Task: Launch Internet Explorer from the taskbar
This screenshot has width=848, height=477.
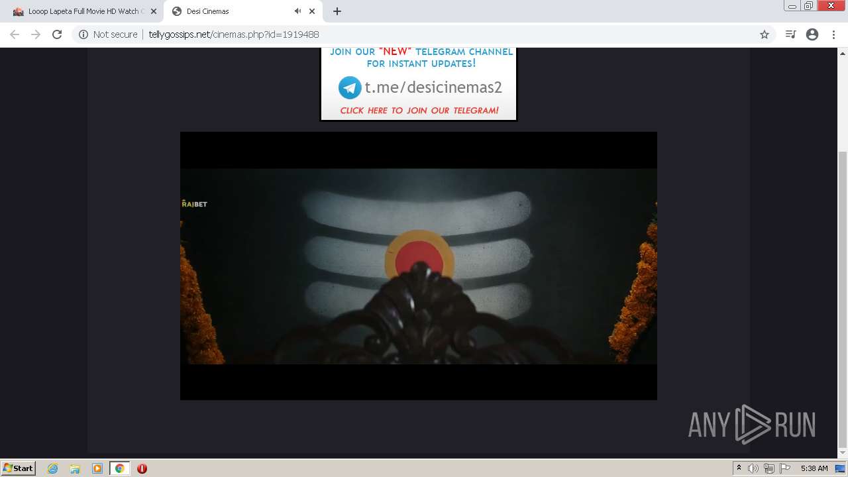Action: pyautogui.click(x=52, y=468)
